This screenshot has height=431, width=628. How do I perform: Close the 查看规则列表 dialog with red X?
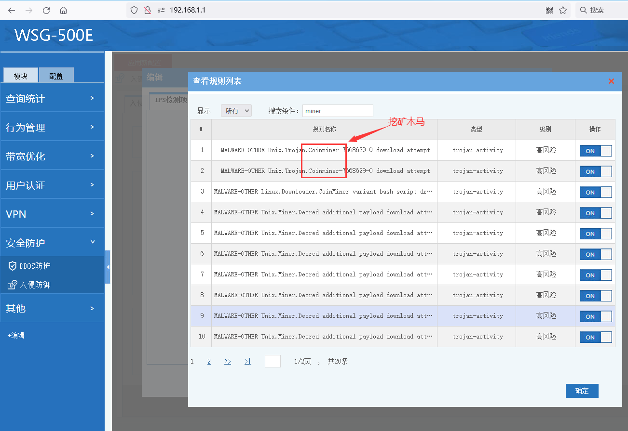click(x=611, y=81)
